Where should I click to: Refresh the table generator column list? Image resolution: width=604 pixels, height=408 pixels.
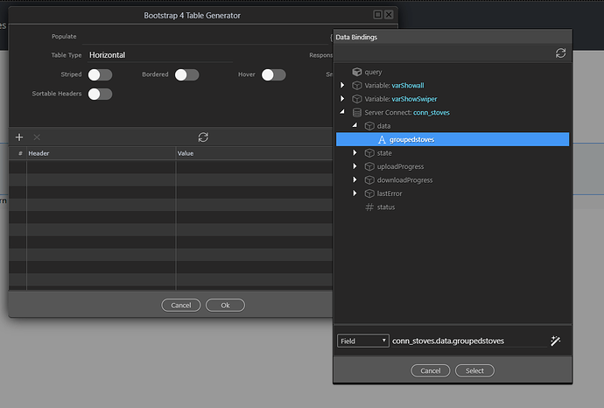[203, 137]
